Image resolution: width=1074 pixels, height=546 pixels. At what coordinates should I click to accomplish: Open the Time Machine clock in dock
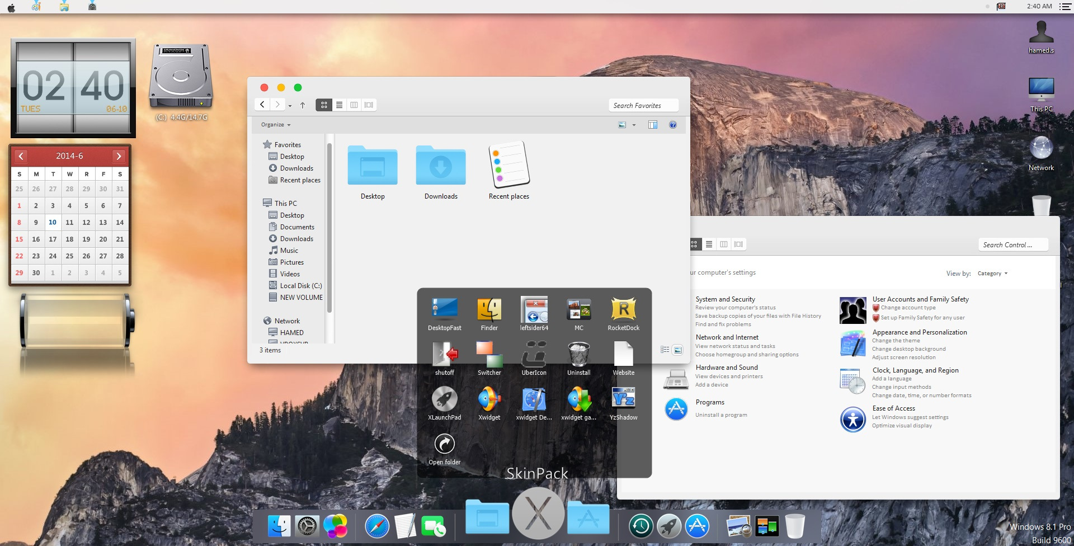tap(641, 526)
